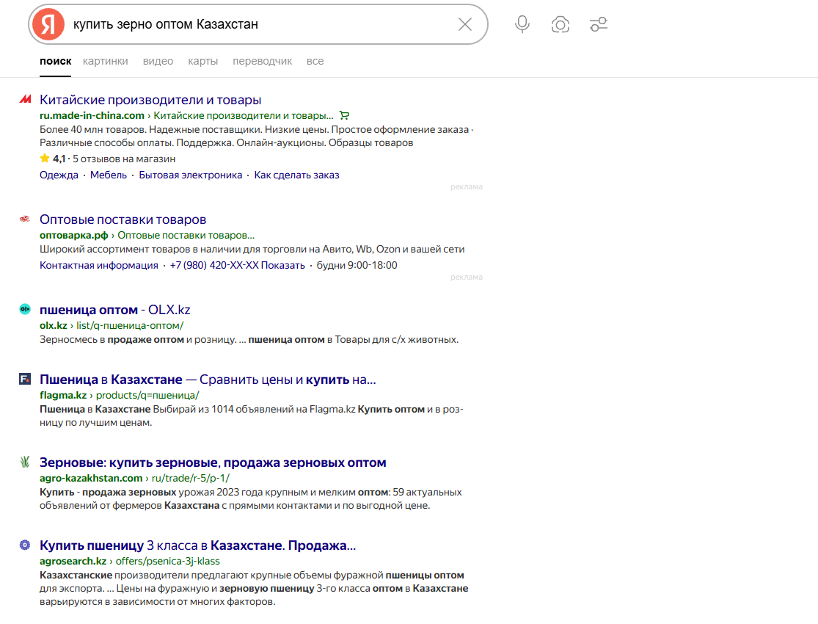Click agrosearch.kz domain link

tap(73, 561)
